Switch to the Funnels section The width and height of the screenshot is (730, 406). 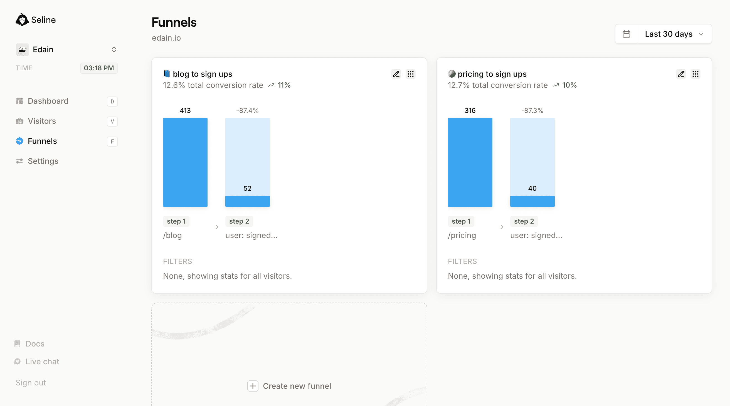[42, 141]
